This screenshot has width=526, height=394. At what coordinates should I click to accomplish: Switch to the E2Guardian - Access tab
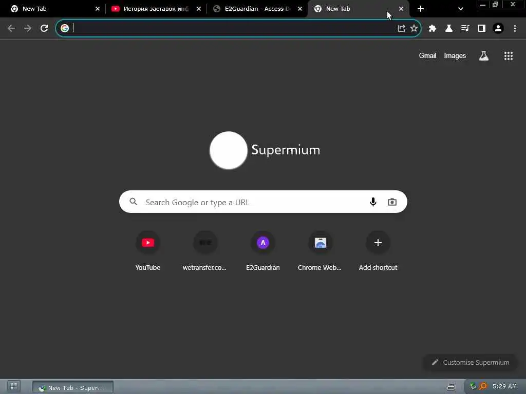pos(257,9)
